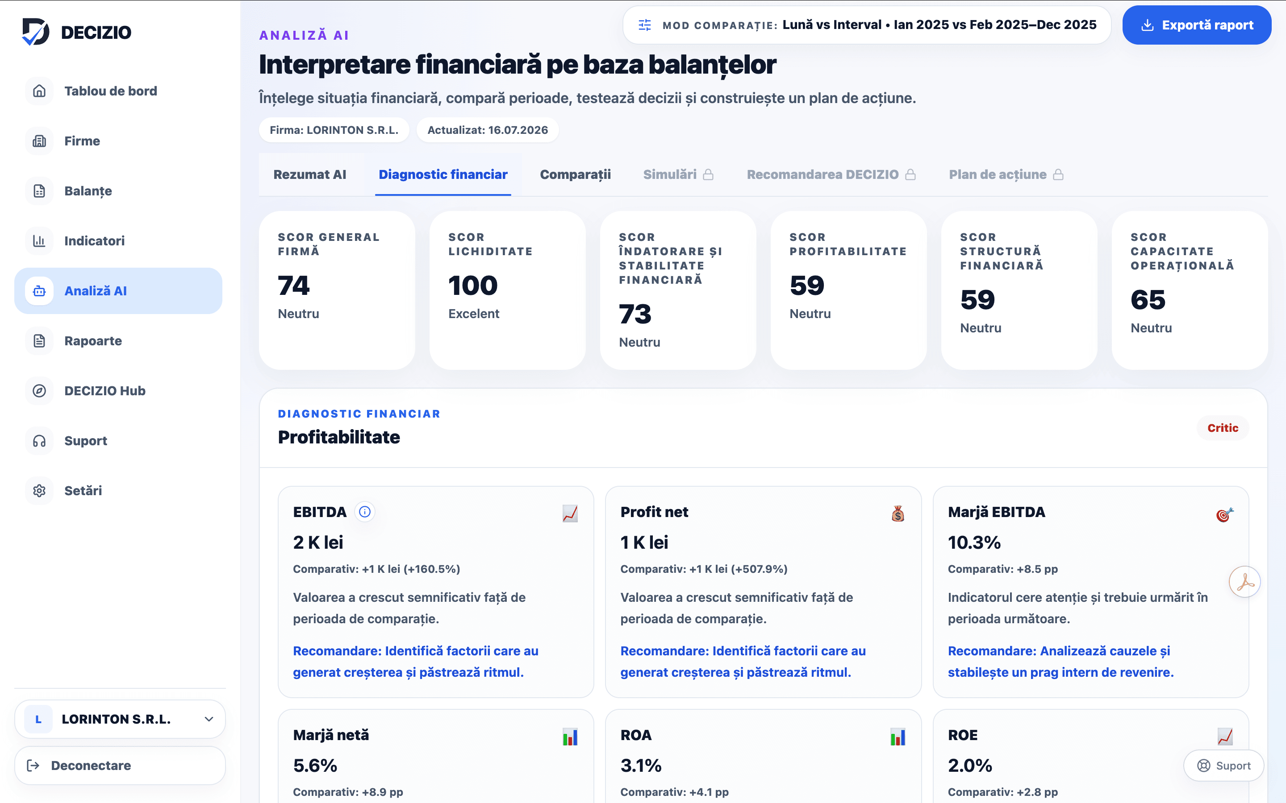The width and height of the screenshot is (1286, 803).
Task: Click the EBITDA trend chart emoji
Action: pyautogui.click(x=570, y=513)
